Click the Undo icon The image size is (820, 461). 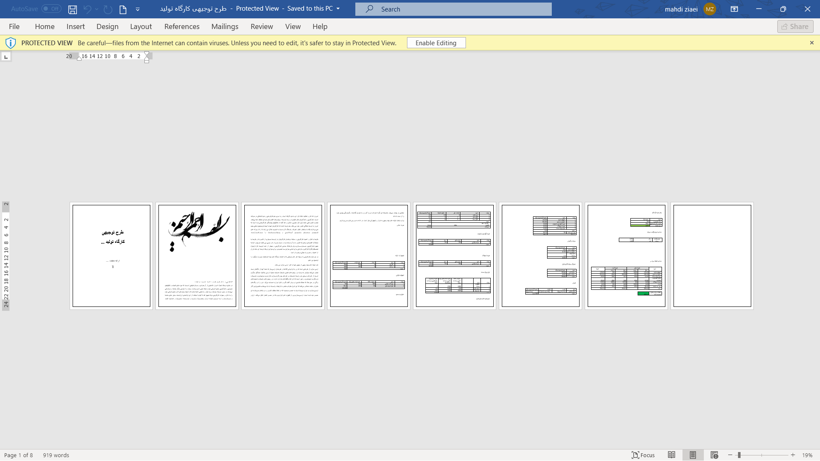pyautogui.click(x=87, y=9)
